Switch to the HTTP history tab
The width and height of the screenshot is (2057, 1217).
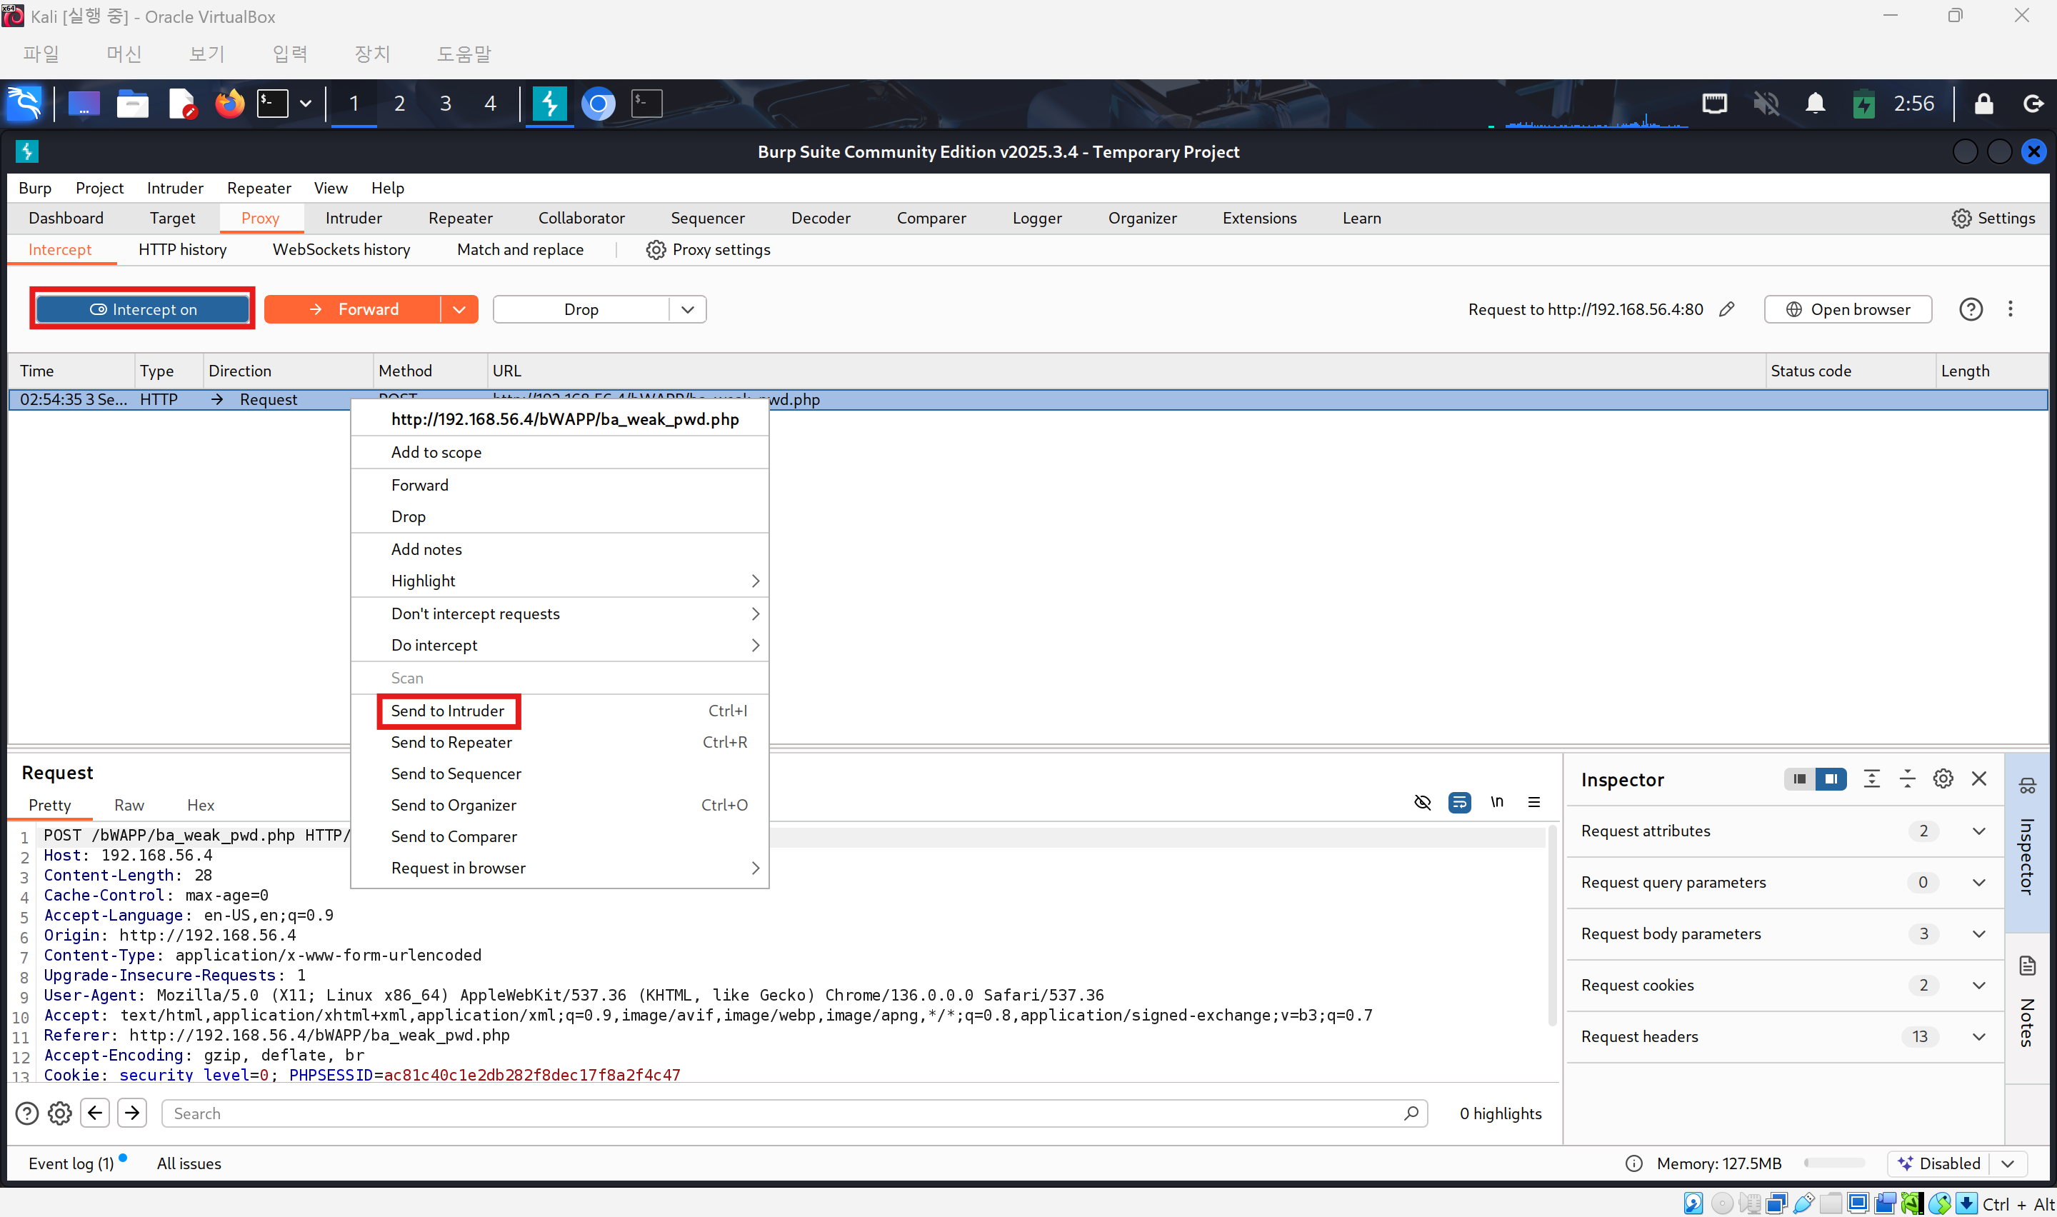[182, 249]
